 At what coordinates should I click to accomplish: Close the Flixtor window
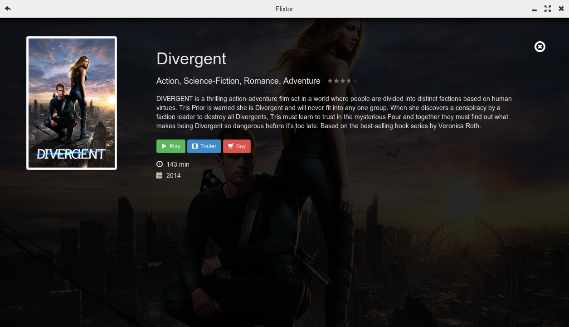click(x=561, y=9)
